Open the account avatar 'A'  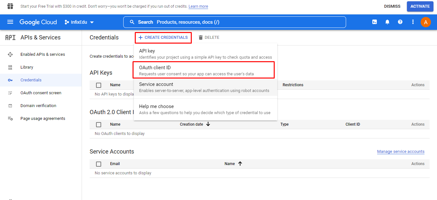pyautogui.click(x=425, y=22)
